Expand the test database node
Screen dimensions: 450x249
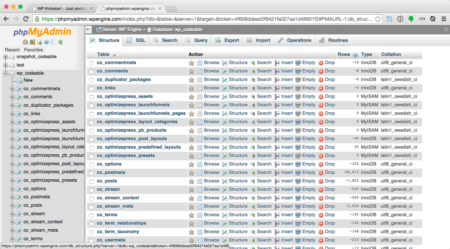6,65
